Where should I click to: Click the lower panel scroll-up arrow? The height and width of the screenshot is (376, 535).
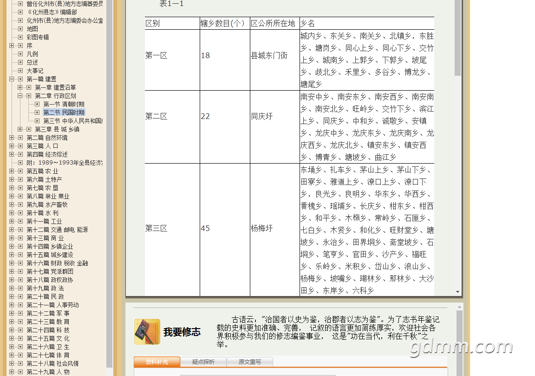coord(460,307)
